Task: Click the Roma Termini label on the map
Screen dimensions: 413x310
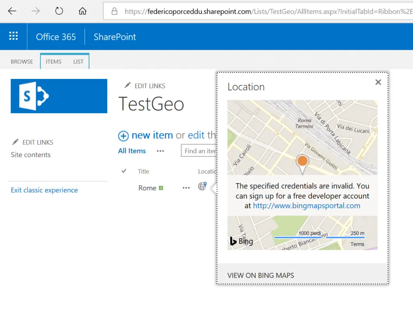Action: [304, 123]
